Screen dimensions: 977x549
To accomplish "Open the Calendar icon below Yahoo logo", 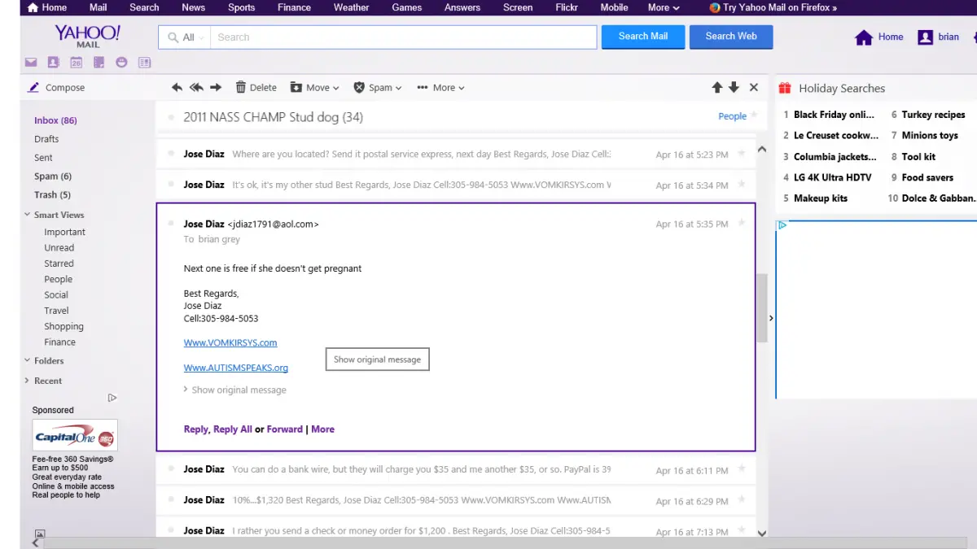I will 76,62.
